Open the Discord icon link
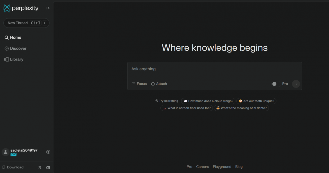The image size is (329, 173). [48, 167]
